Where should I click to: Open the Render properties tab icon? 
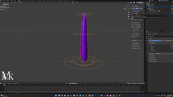(147, 37)
